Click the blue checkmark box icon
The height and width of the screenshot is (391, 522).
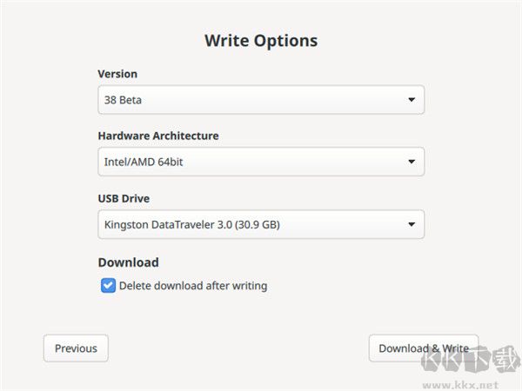108,285
